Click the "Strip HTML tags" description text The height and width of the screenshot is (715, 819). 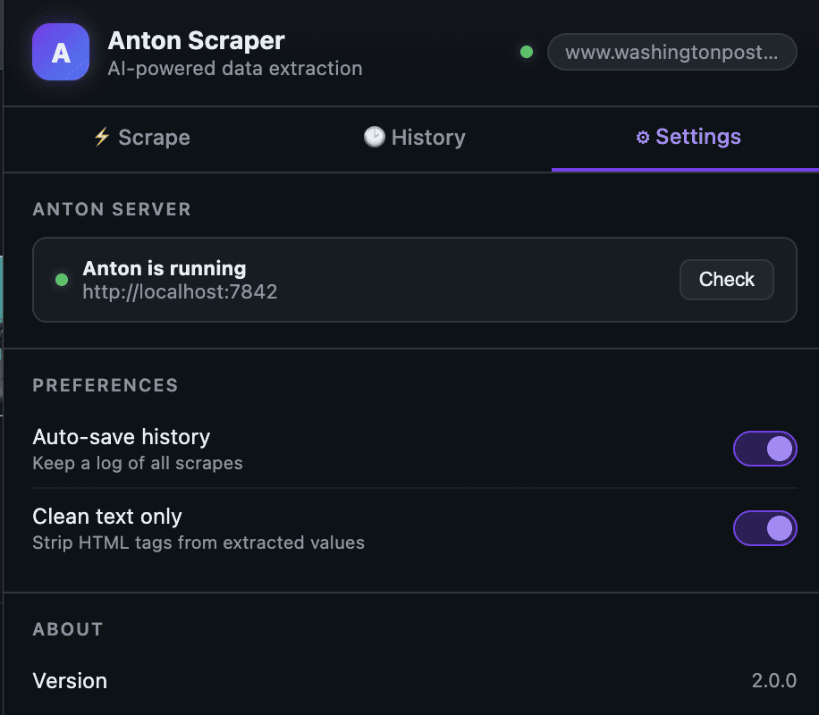click(x=198, y=543)
